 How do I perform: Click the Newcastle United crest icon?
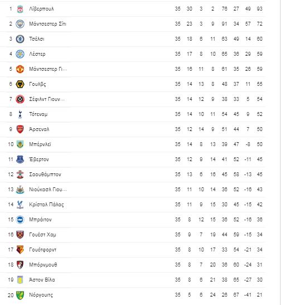[20, 190]
